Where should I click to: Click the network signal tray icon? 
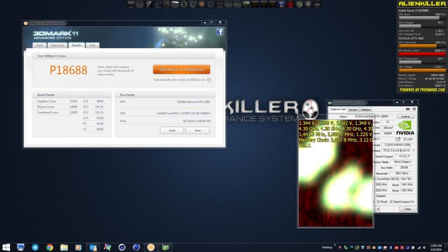click(x=418, y=248)
